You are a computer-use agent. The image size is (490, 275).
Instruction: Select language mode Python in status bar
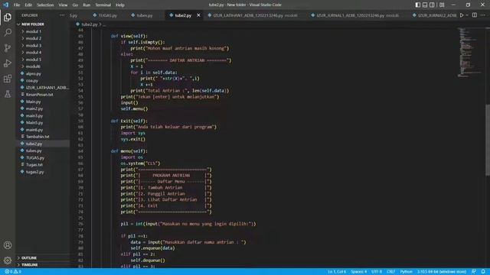point(407,272)
